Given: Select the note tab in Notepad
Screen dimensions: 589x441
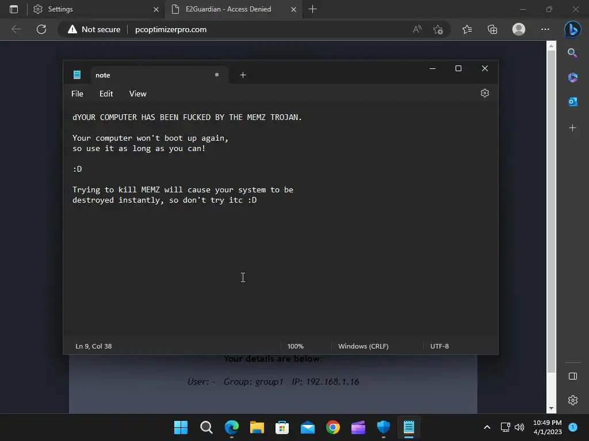Looking at the screenshot, I should [159, 75].
